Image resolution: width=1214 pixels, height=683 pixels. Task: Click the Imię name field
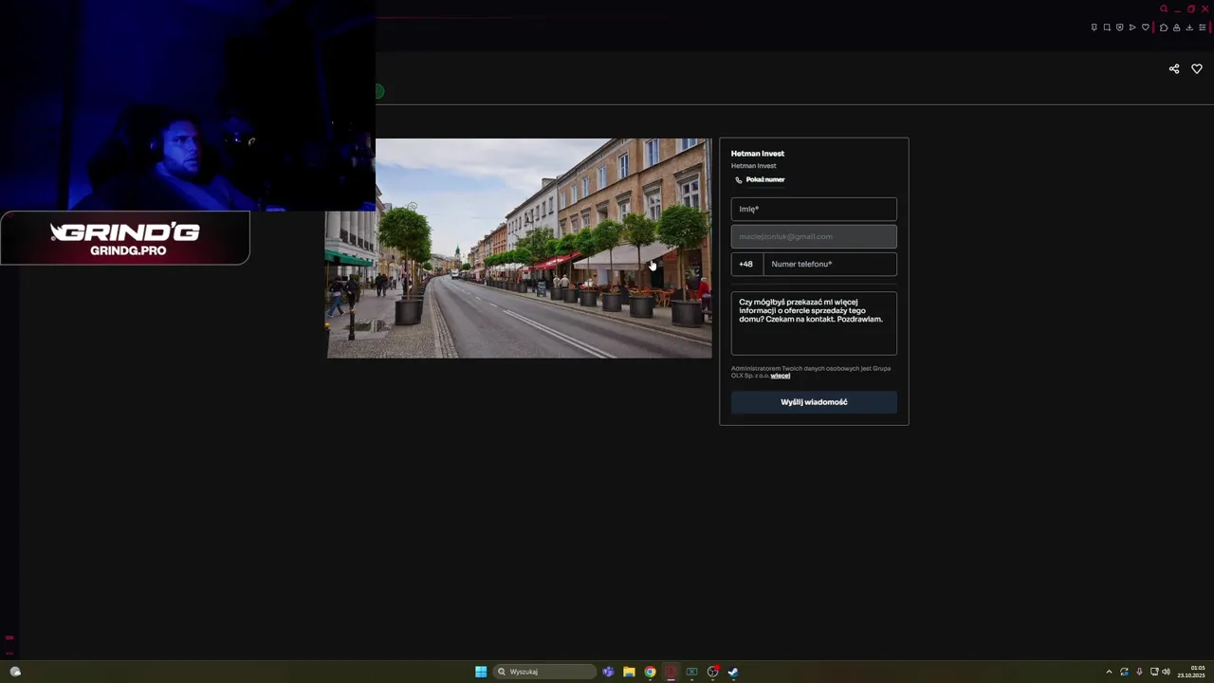pos(814,209)
